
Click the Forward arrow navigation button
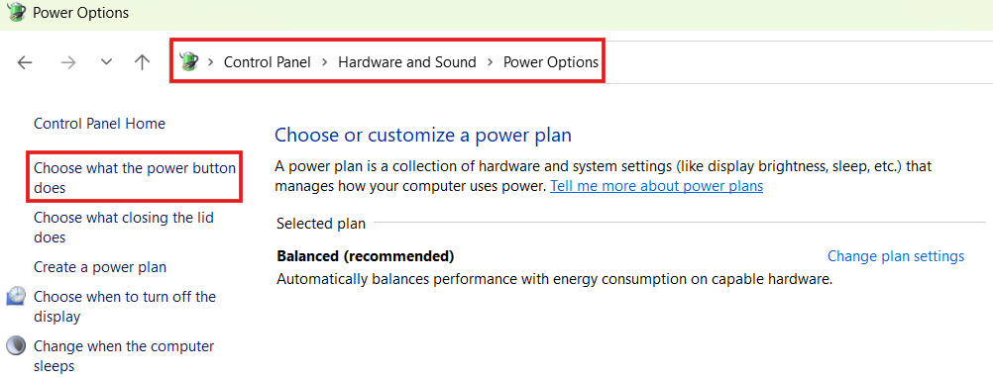67,62
